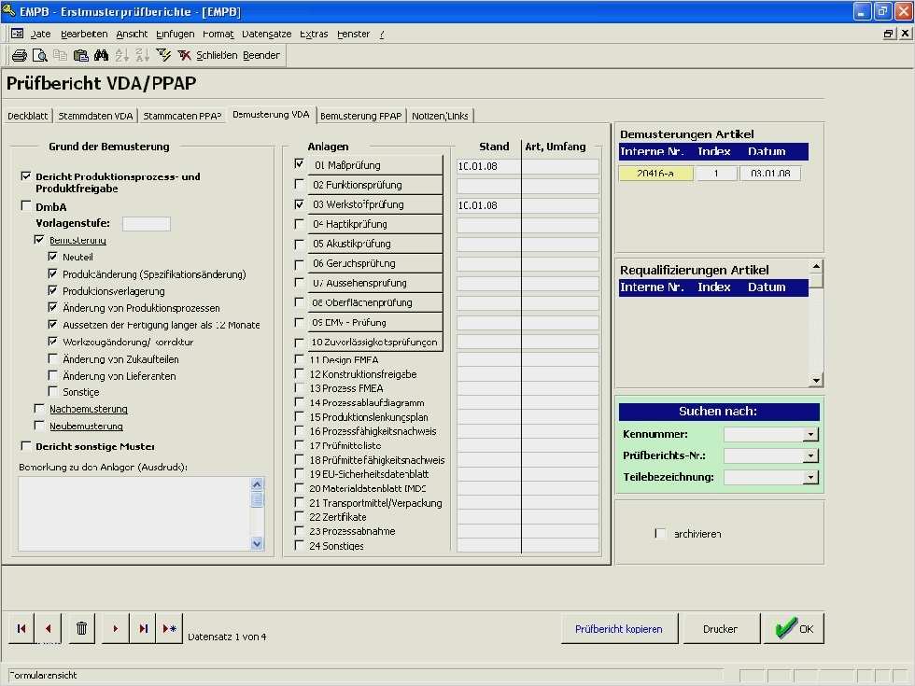Image resolution: width=915 pixels, height=686 pixels.
Task: Apply a filter using the filter lightning icon
Action: pos(164,55)
